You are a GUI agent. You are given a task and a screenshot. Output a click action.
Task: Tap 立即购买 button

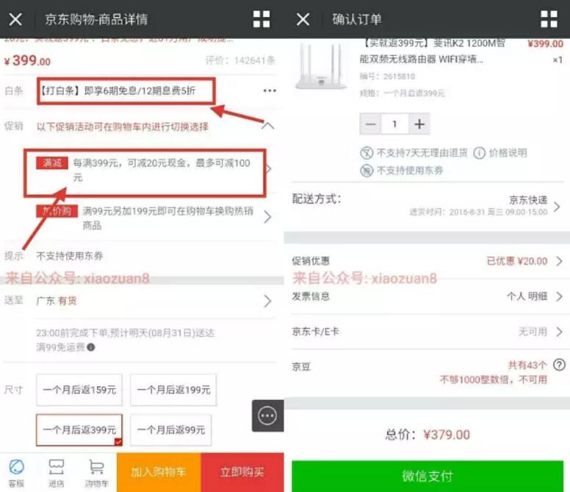click(x=242, y=472)
